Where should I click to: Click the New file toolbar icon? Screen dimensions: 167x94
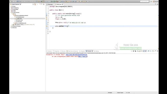tap(11, 2)
